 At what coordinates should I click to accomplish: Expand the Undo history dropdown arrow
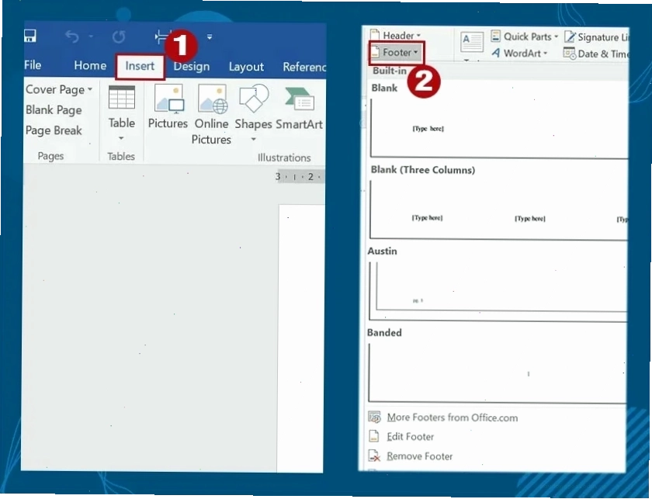[91, 37]
